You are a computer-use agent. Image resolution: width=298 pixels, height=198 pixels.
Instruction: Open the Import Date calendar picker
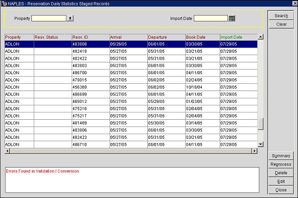[x=232, y=19]
